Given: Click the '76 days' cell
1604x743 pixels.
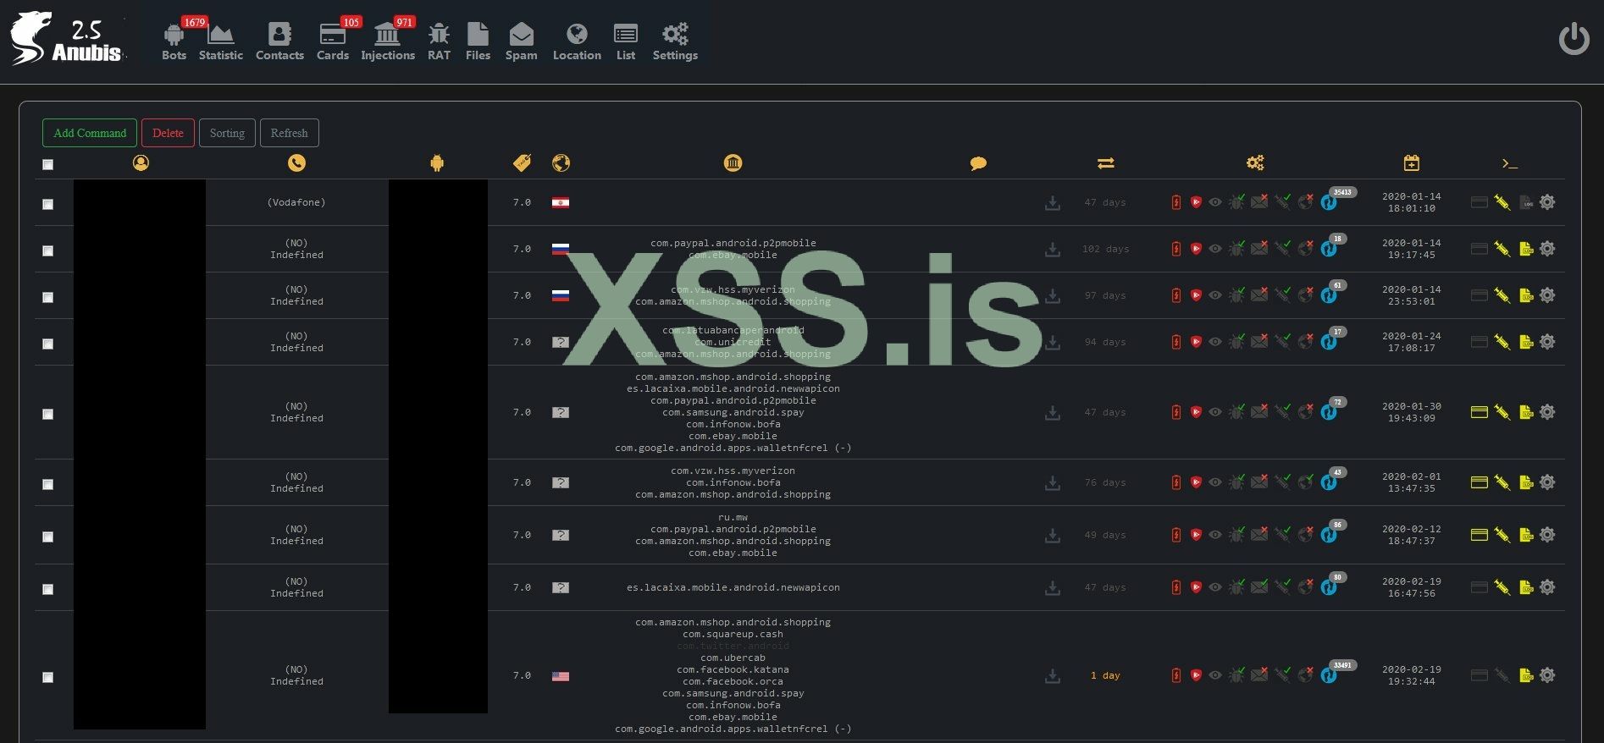Looking at the screenshot, I should click(1105, 482).
